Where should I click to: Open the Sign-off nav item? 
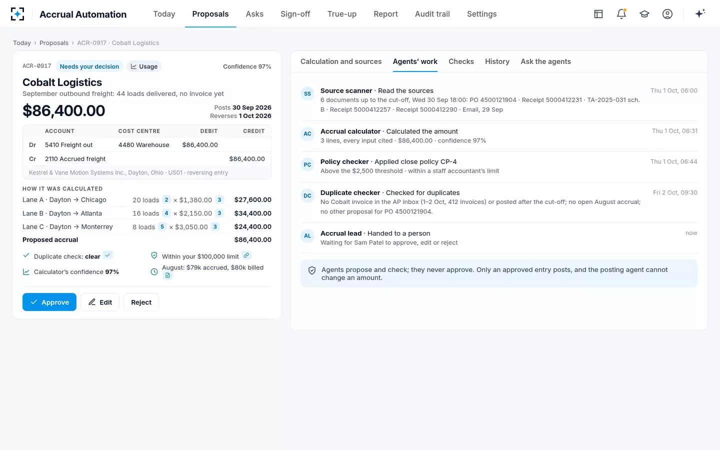tap(295, 14)
